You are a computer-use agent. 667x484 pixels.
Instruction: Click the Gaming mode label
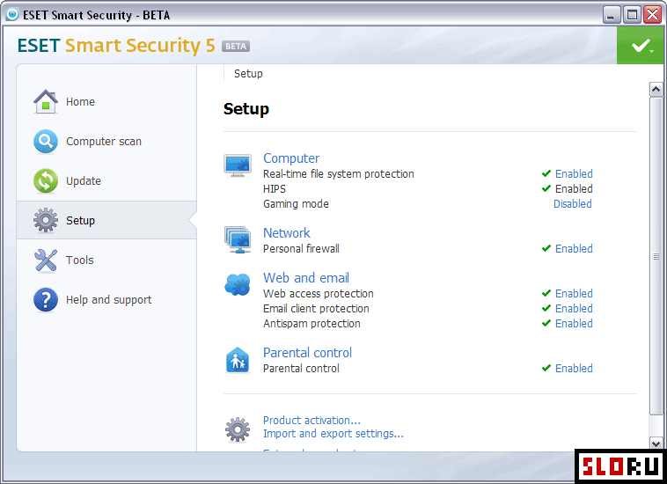click(x=296, y=204)
